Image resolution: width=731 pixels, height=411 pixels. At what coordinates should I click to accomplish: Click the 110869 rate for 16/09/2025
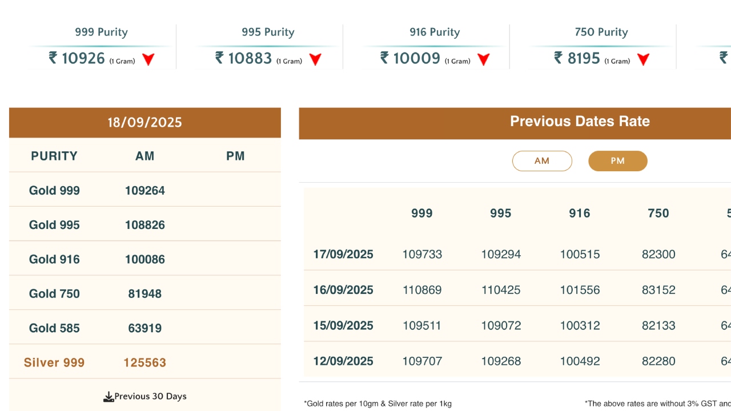coord(421,289)
